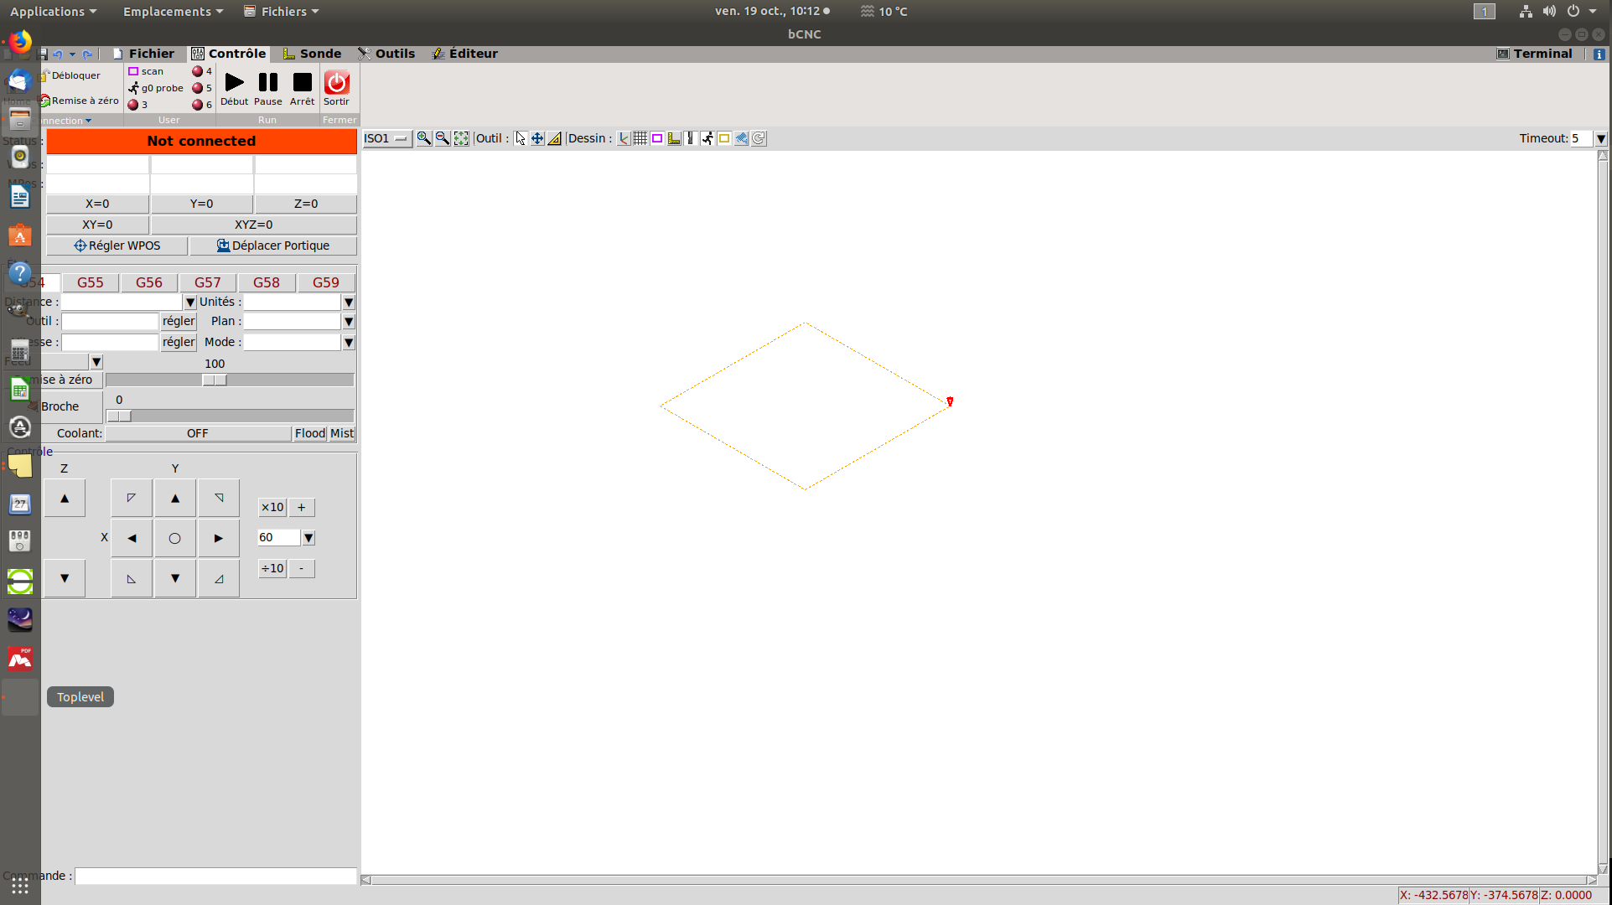Adjust the feed override slider at 100
This screenshot has width=1612, height=905.
[x=215, y=380]
